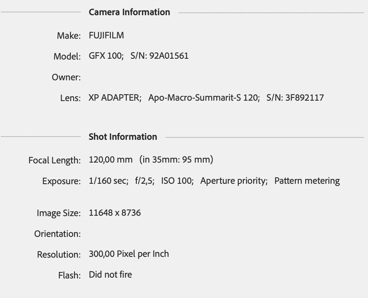Screen dimensions: 368x298
Task: Click the Did not fire flash status
Action: click(110, 274)
